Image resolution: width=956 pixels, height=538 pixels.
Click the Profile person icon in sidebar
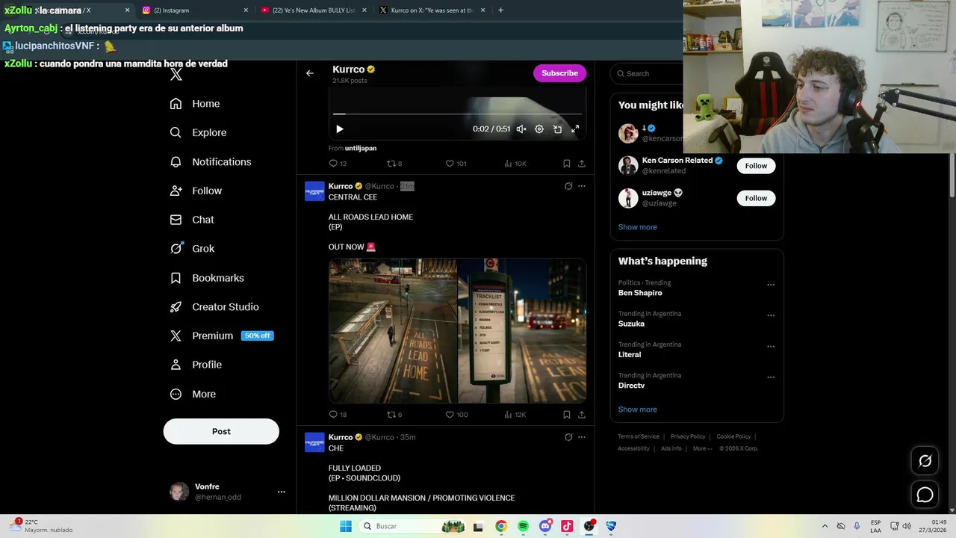176,365
